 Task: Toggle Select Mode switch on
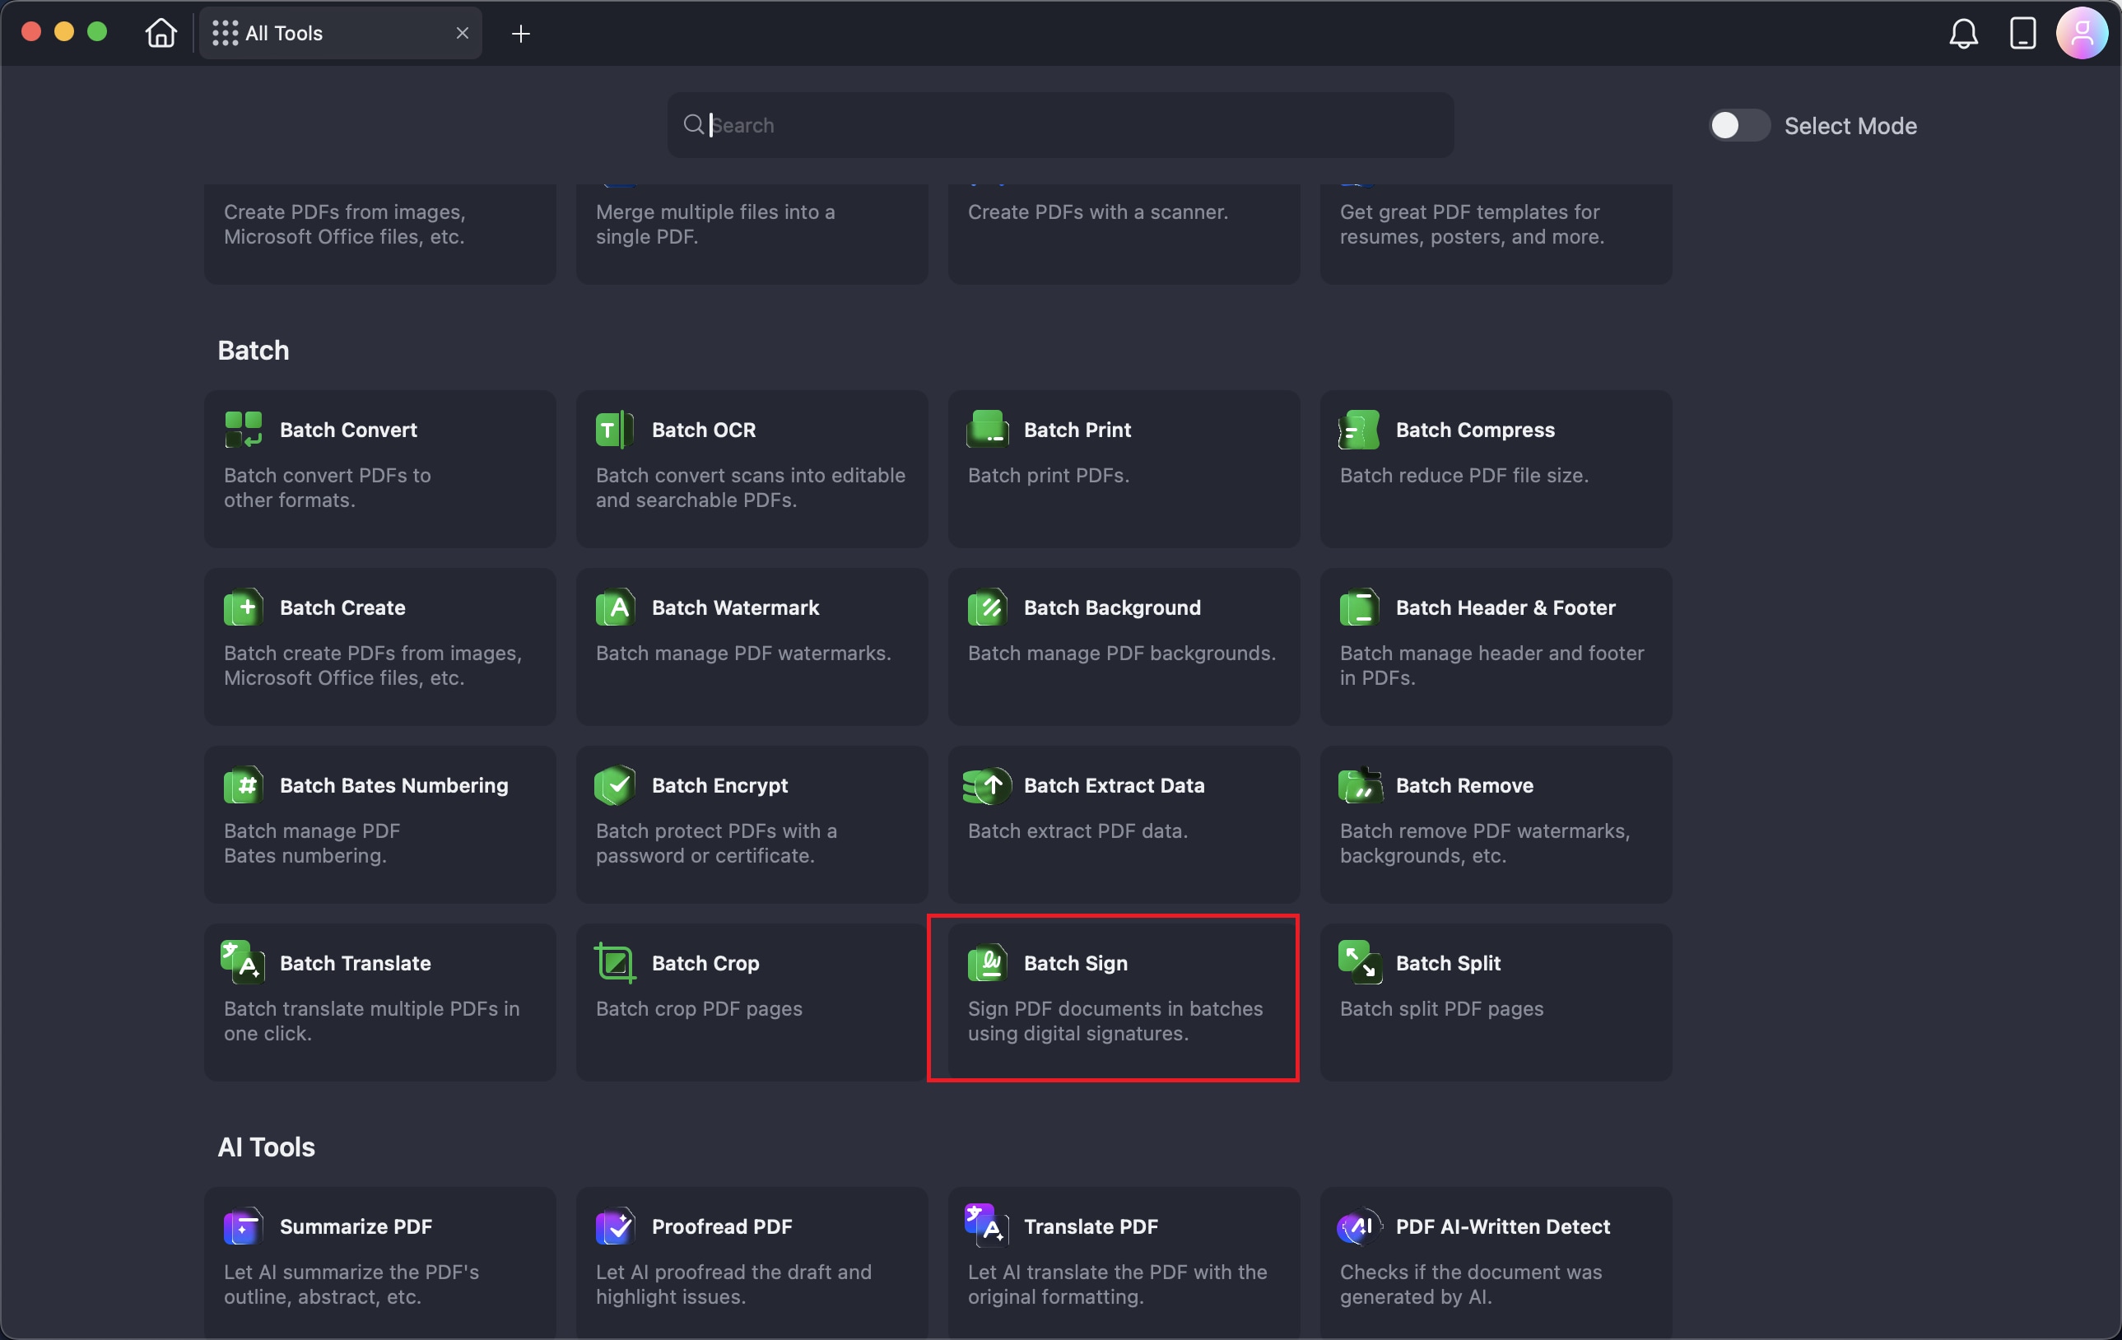[1739, 125]
